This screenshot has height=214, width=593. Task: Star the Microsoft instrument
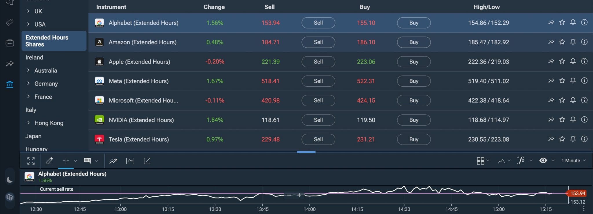point(562,100)
